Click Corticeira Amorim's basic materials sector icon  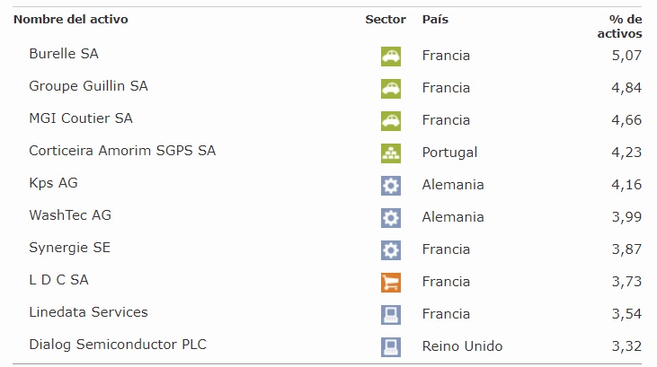coord(390,153)
